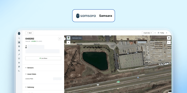Collapse the left details panel arrow
Viewport: 187px width, 93px height.
click(x=64, y=39)
